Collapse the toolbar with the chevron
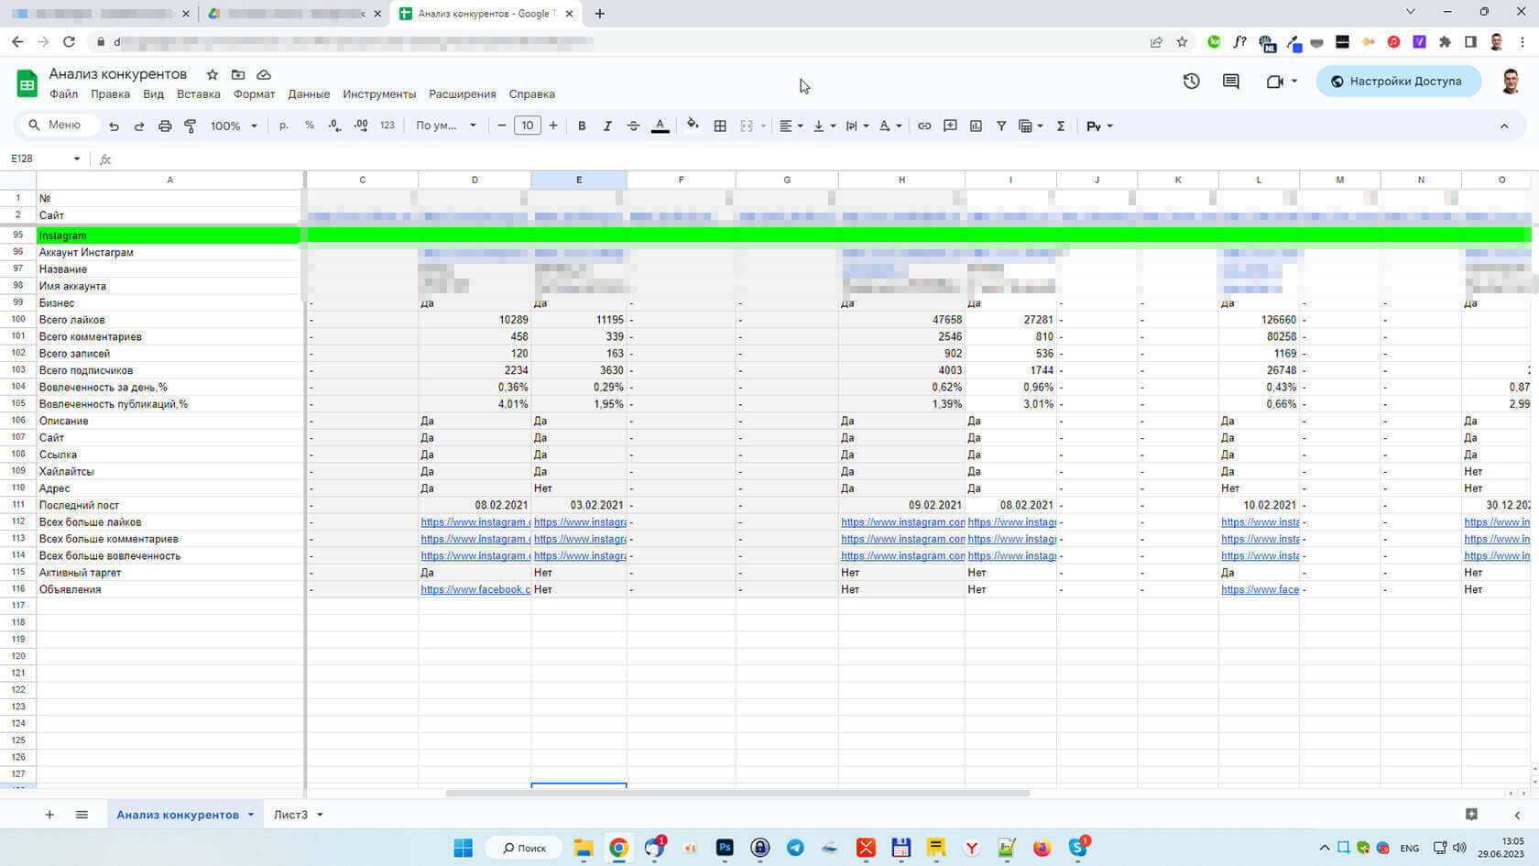The width and height of the screenshot is (1539, 866). (1504, 126)
